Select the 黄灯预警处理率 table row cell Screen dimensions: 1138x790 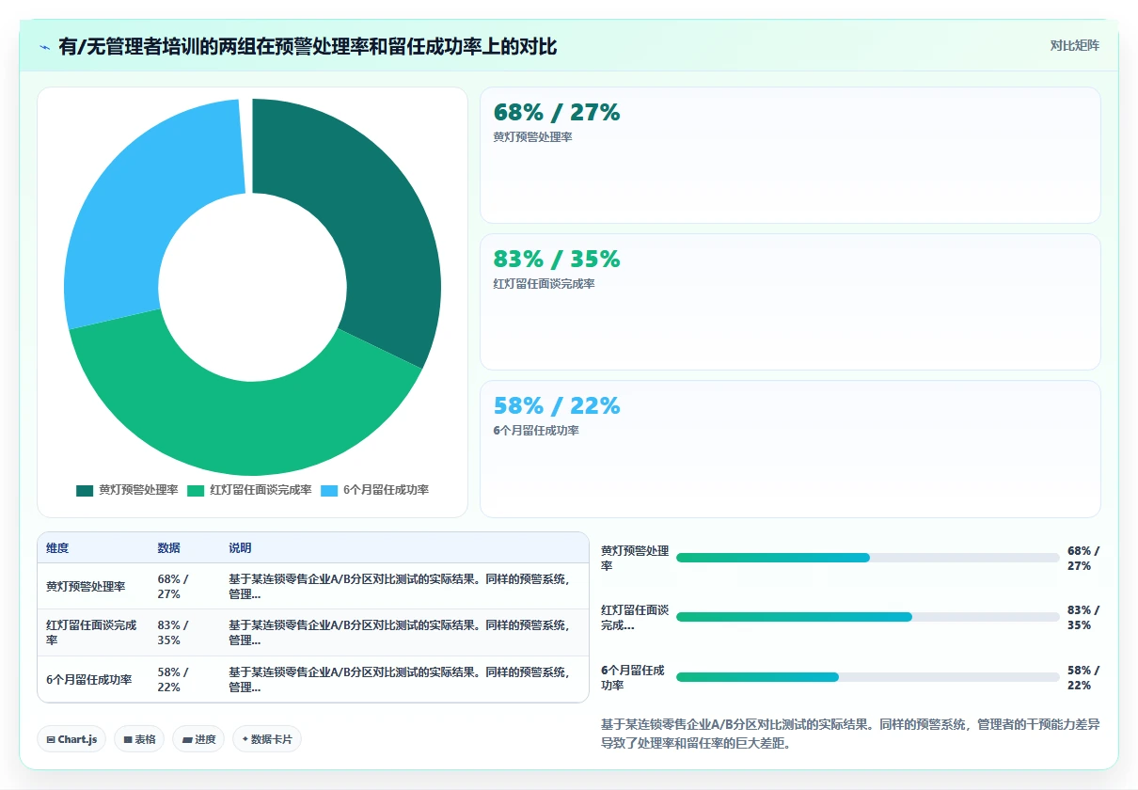[x=93, y=586]
